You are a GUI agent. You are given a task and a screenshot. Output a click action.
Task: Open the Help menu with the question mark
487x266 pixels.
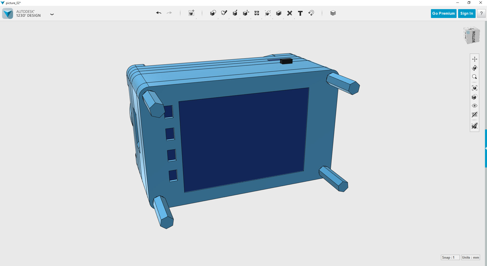point(481,13)
